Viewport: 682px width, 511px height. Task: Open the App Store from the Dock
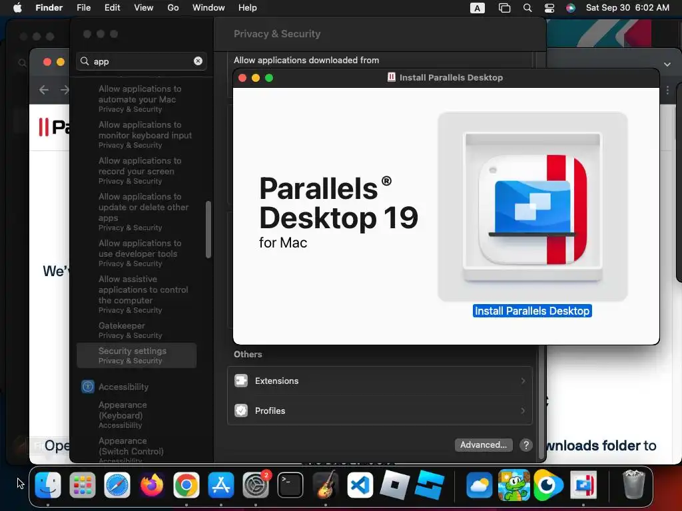click(x=221, y=485)
